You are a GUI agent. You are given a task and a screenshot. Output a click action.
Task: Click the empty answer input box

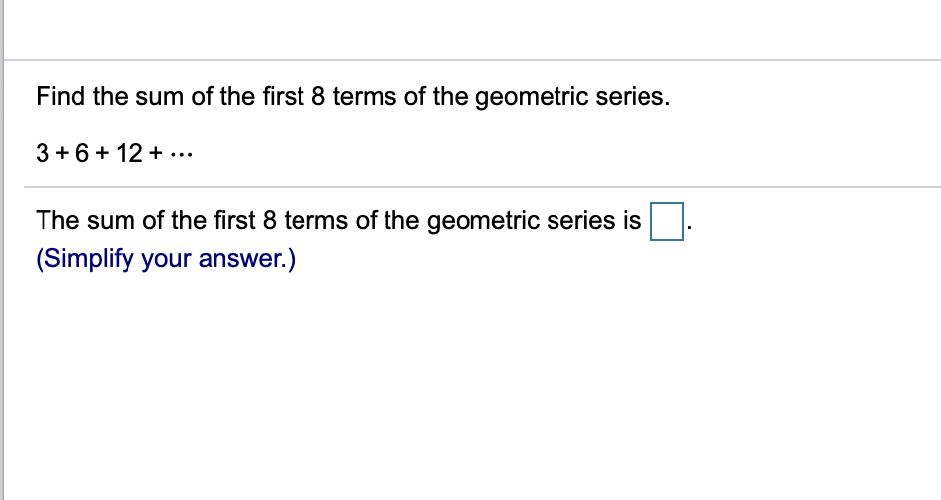tap(667, 221)
